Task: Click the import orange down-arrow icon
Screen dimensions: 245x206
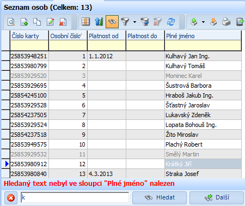Action: (213, 22)
